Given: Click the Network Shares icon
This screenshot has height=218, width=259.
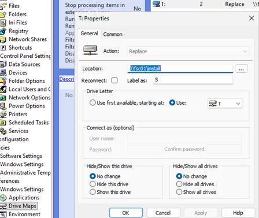Looking at the screenshot, I should pos(3,39).
